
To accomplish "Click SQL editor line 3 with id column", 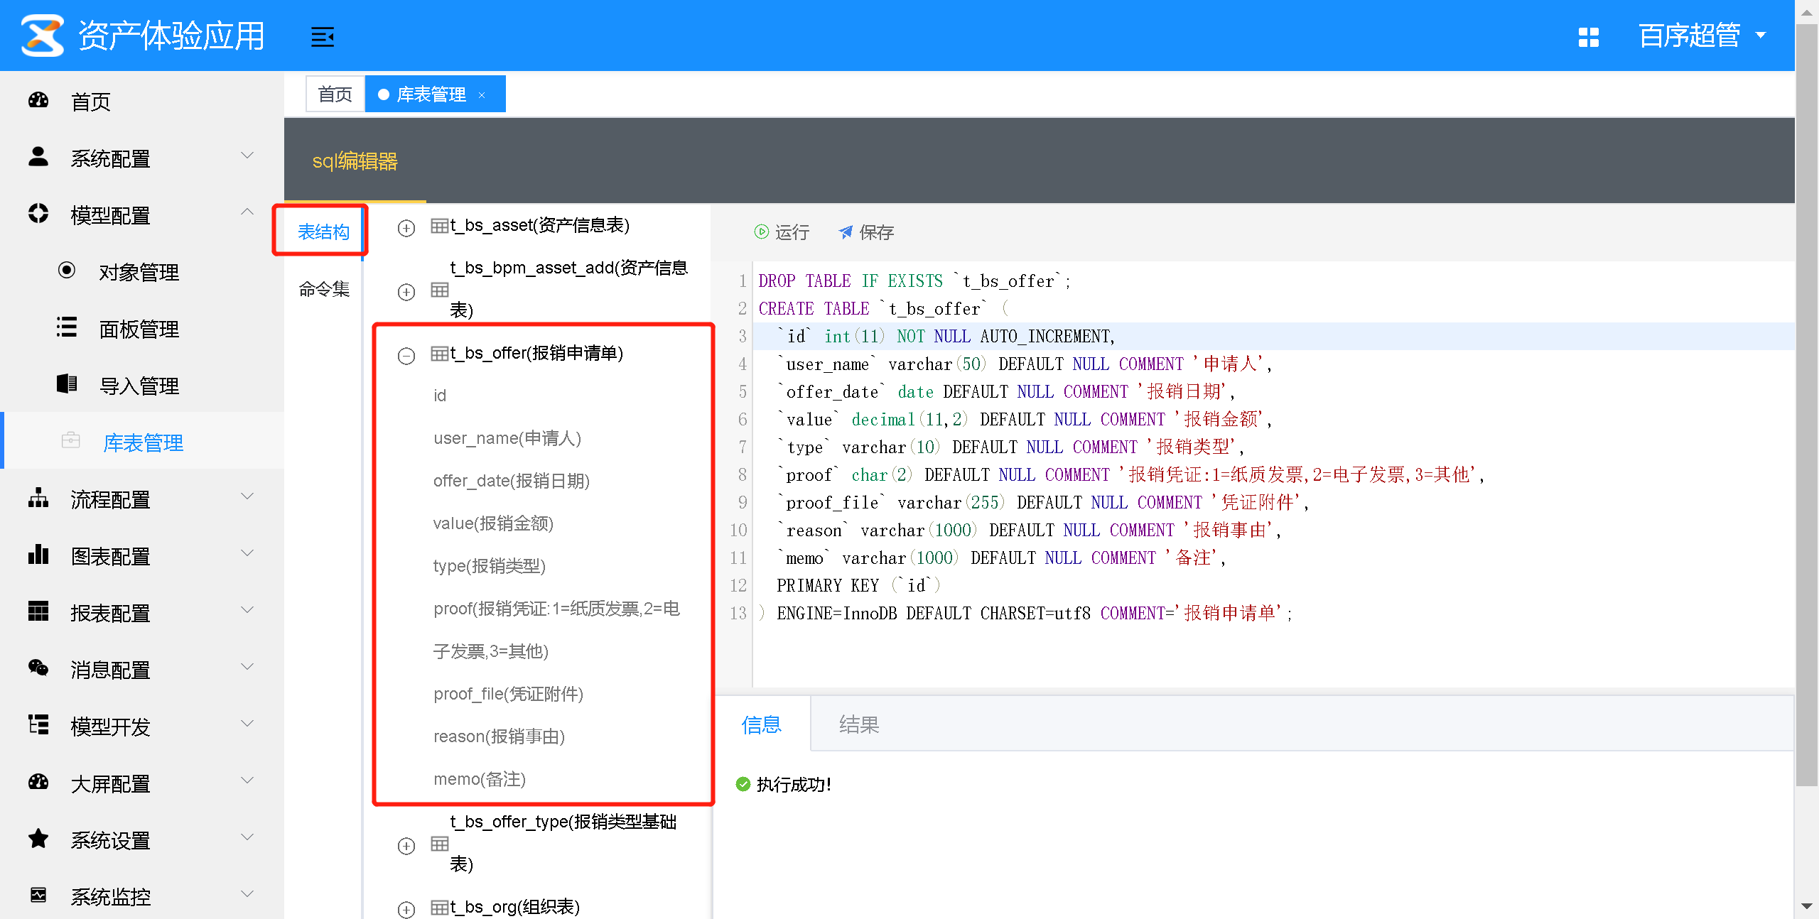I will (x=1273, y=336).
